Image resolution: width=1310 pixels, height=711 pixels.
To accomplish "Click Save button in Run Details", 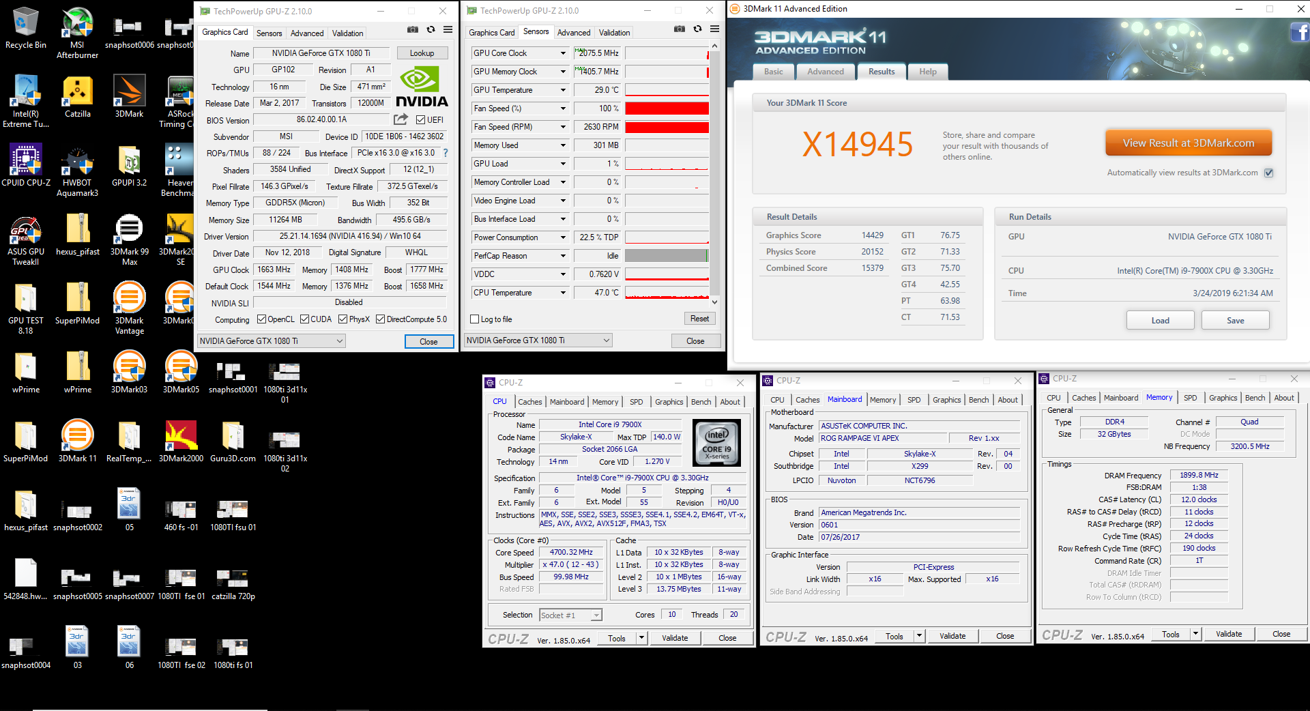I will [x=1235, y=321].
